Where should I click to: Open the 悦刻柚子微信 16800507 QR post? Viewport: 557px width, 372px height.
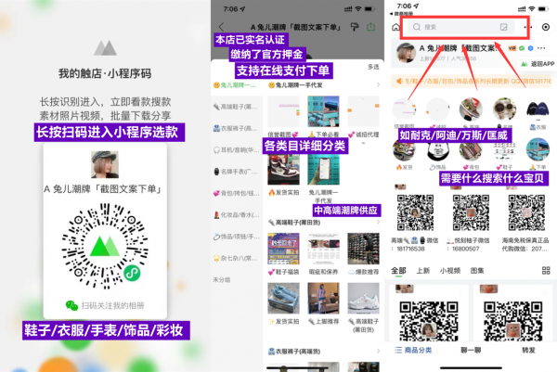click(x=471, y=212)
